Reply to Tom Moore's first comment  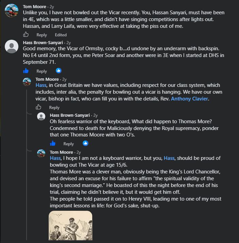pos(42,35)
